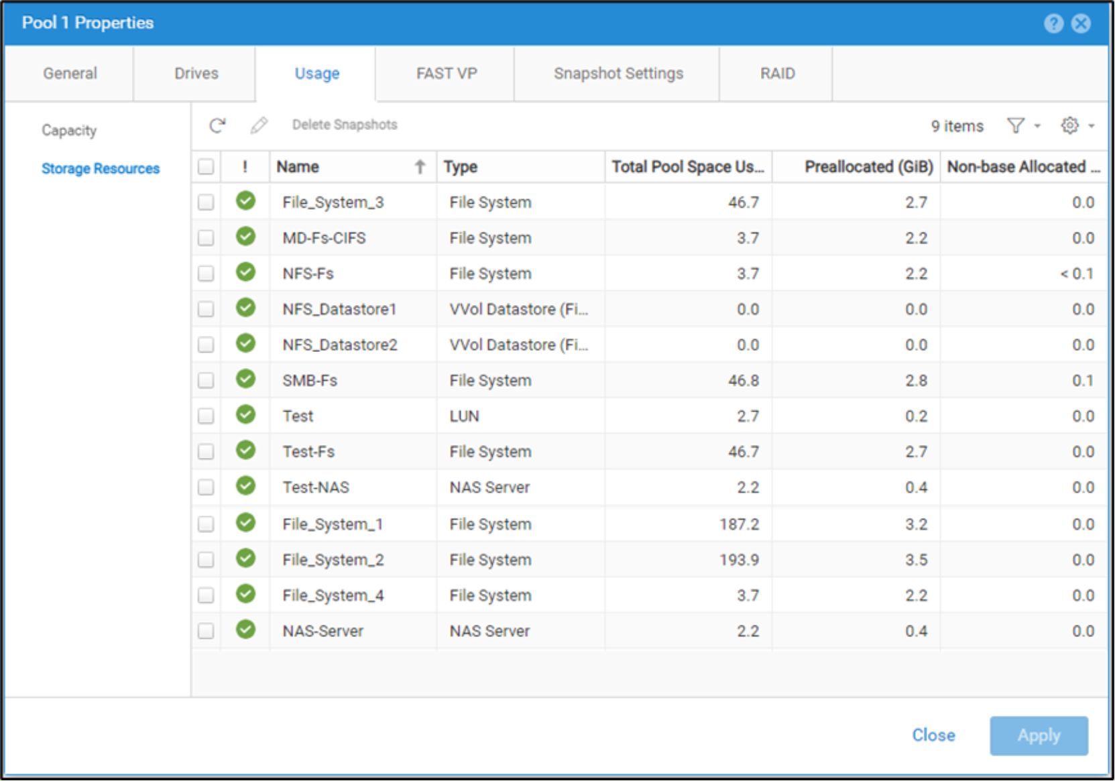
Task: Click green status icon for NFS_Datastore1
Action: [x=246, y=308]
